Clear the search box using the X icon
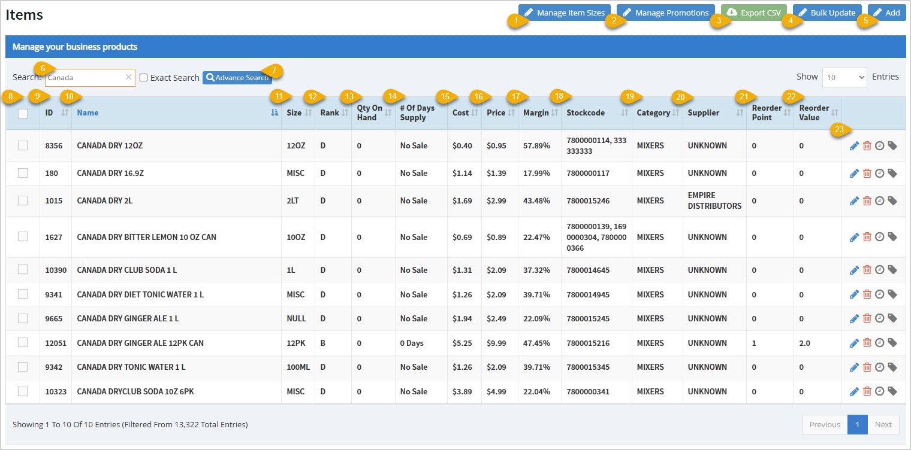The image size is (911, 450). pyautogui.click(x=128, y=77)
